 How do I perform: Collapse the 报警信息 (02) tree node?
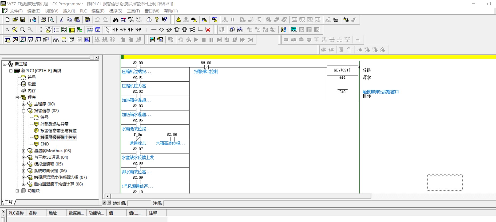24,111
